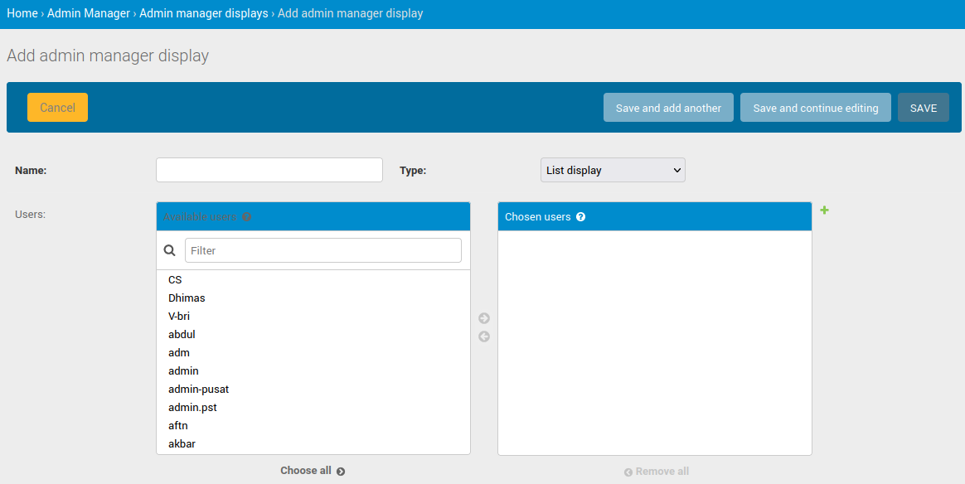Screen dimensions: 965x484
Task: Navigate to Home via the breadcrumb
Action: point(22,12)
